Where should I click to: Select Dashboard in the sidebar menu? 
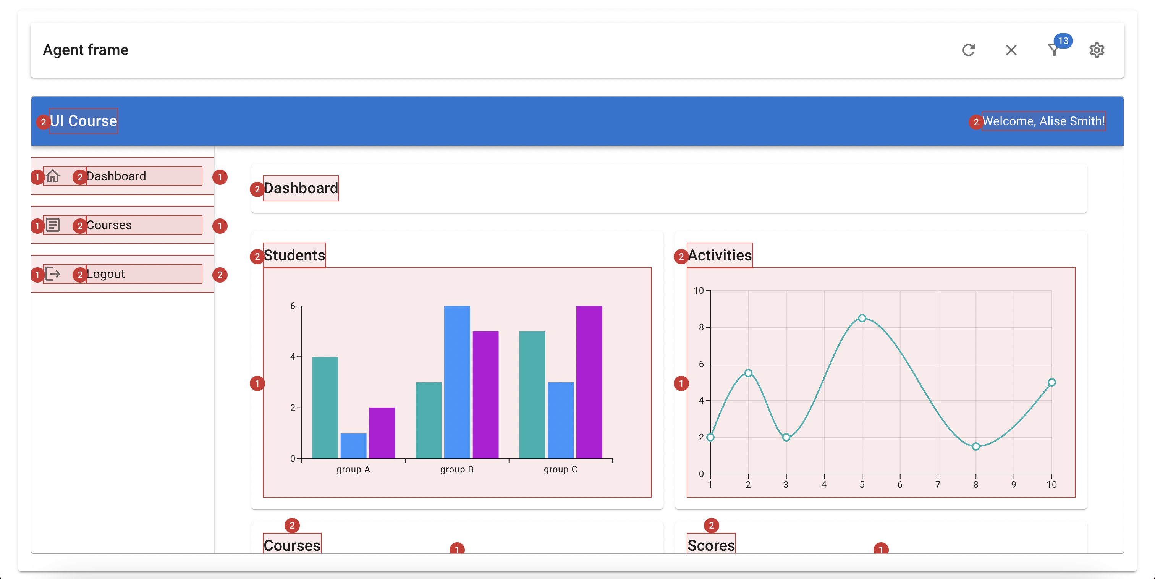(116, 176)
